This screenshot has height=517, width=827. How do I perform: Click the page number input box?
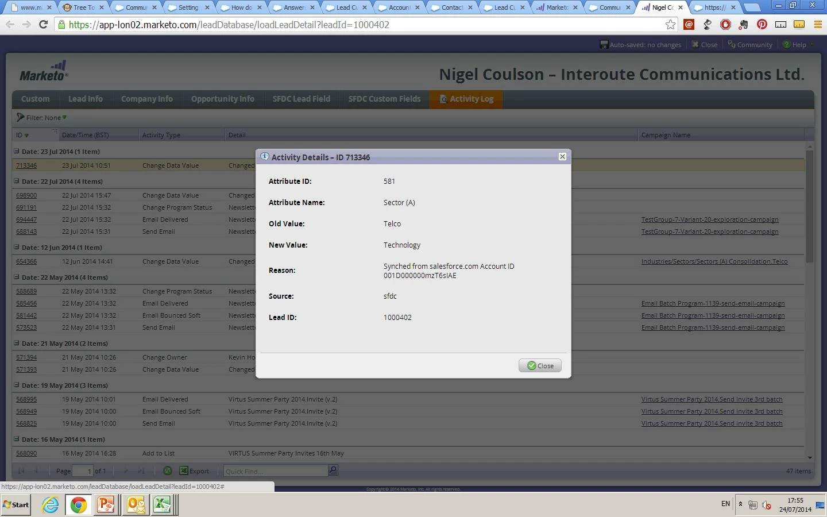(x=83, y=471)
